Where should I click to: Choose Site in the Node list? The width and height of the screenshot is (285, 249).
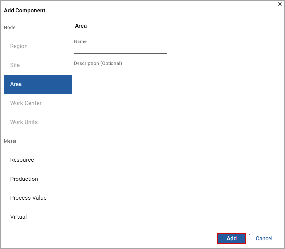pos(15,65)
